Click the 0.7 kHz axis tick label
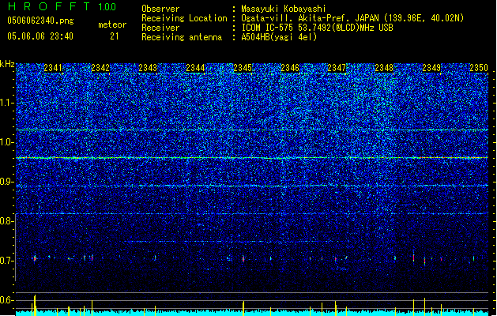 pos(7,261)
